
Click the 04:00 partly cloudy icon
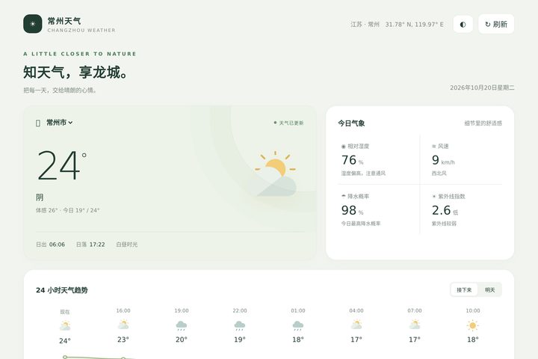coord(356,325)
